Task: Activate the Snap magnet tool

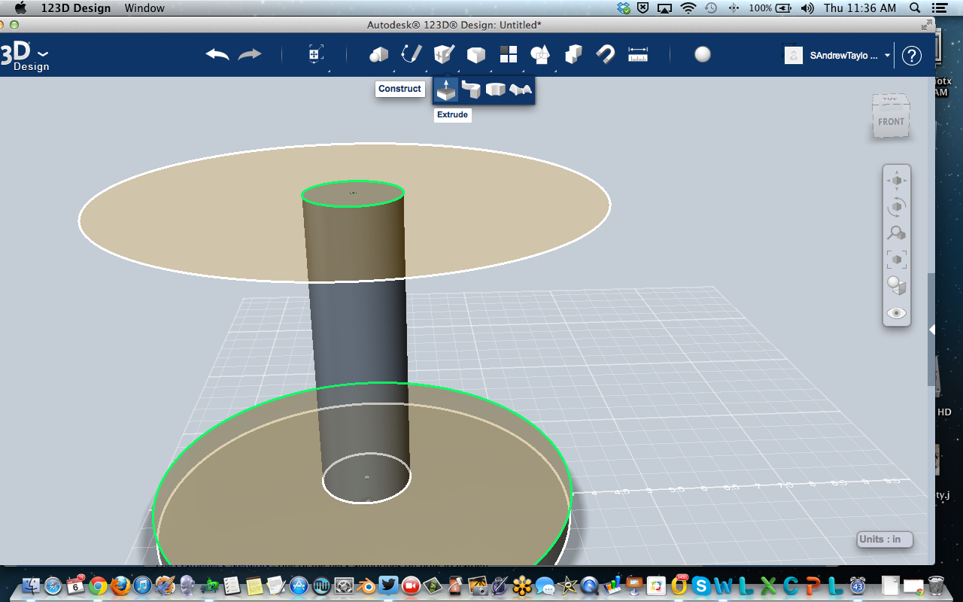Action: click(606, 54)
